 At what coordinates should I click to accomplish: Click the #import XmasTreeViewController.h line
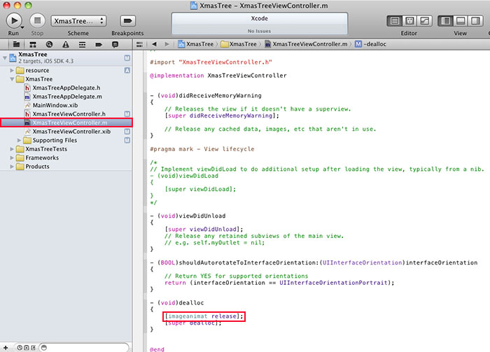pyautogui.click(x=211, y=62)
